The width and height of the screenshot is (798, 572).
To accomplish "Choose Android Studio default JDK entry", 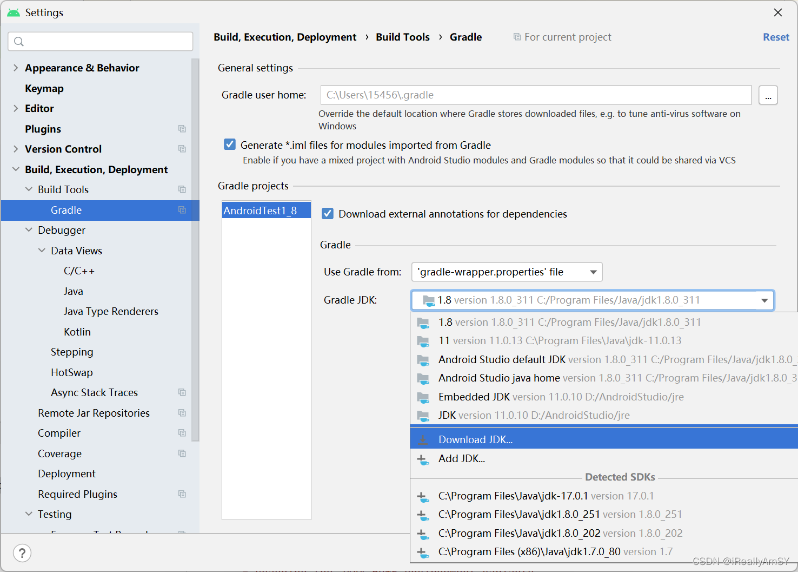I will [604, 359].
